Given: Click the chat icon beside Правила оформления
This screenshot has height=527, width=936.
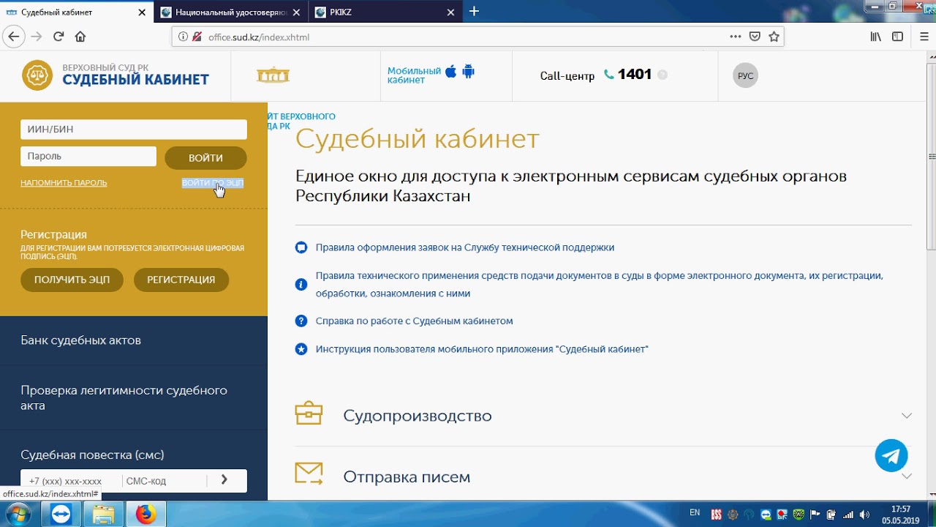Looking at the screenshot, I should (x=301, y=247).
